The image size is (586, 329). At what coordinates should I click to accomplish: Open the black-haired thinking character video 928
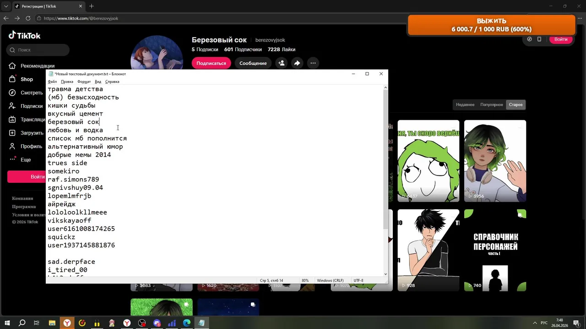[429, 250]
